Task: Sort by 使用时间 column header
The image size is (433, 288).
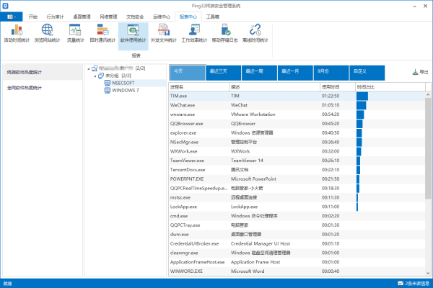Action: coord(338,87)
